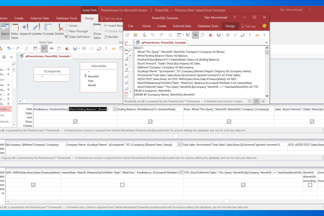Click the SQL view button in PowerSQL Example toolbar
Viewport: 324px width, 216px height.
coord(195,35)
